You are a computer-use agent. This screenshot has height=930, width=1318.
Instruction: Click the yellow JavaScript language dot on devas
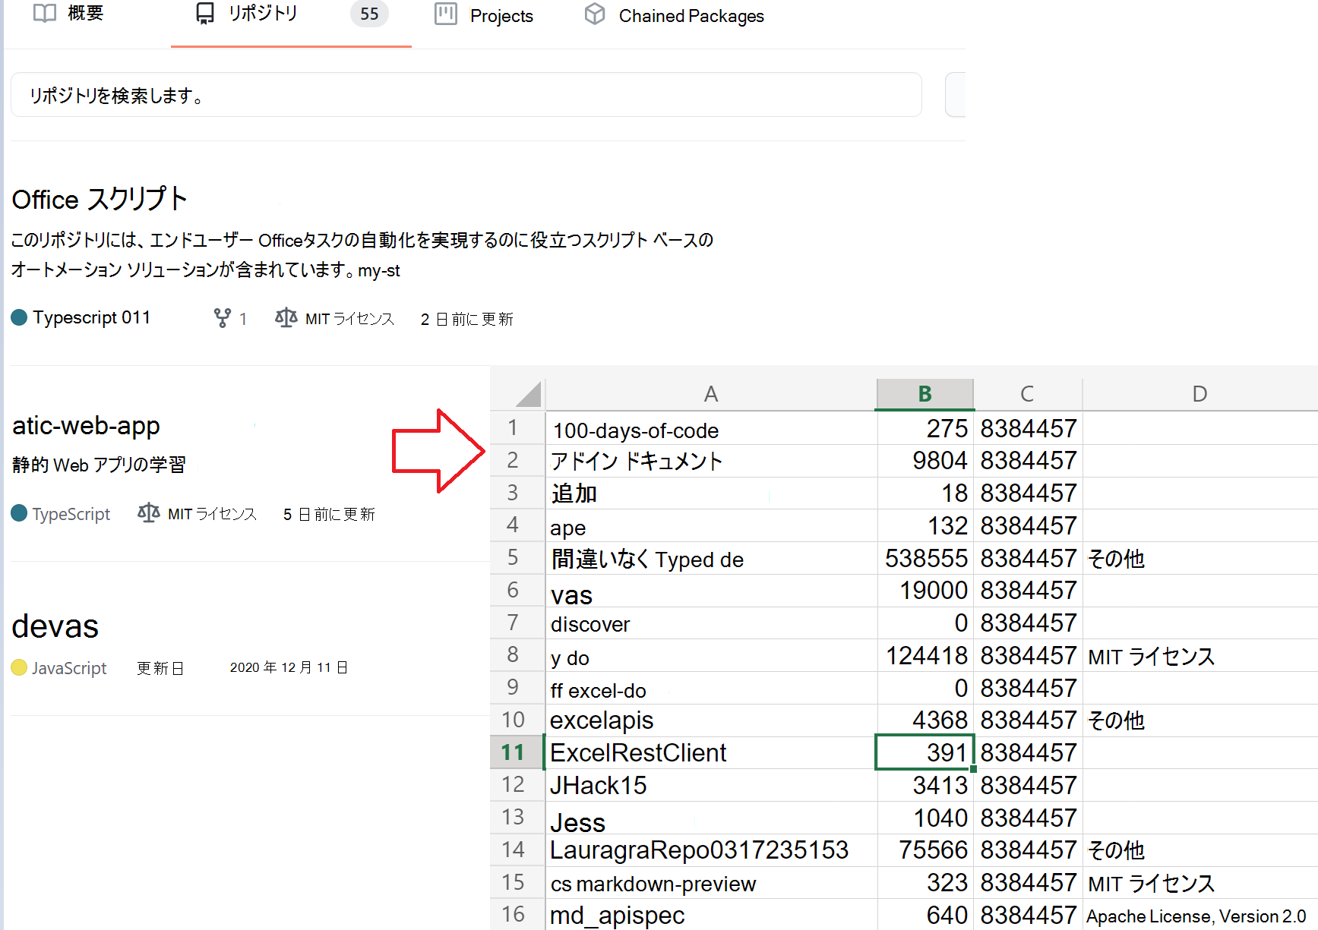tap(19, 667)
